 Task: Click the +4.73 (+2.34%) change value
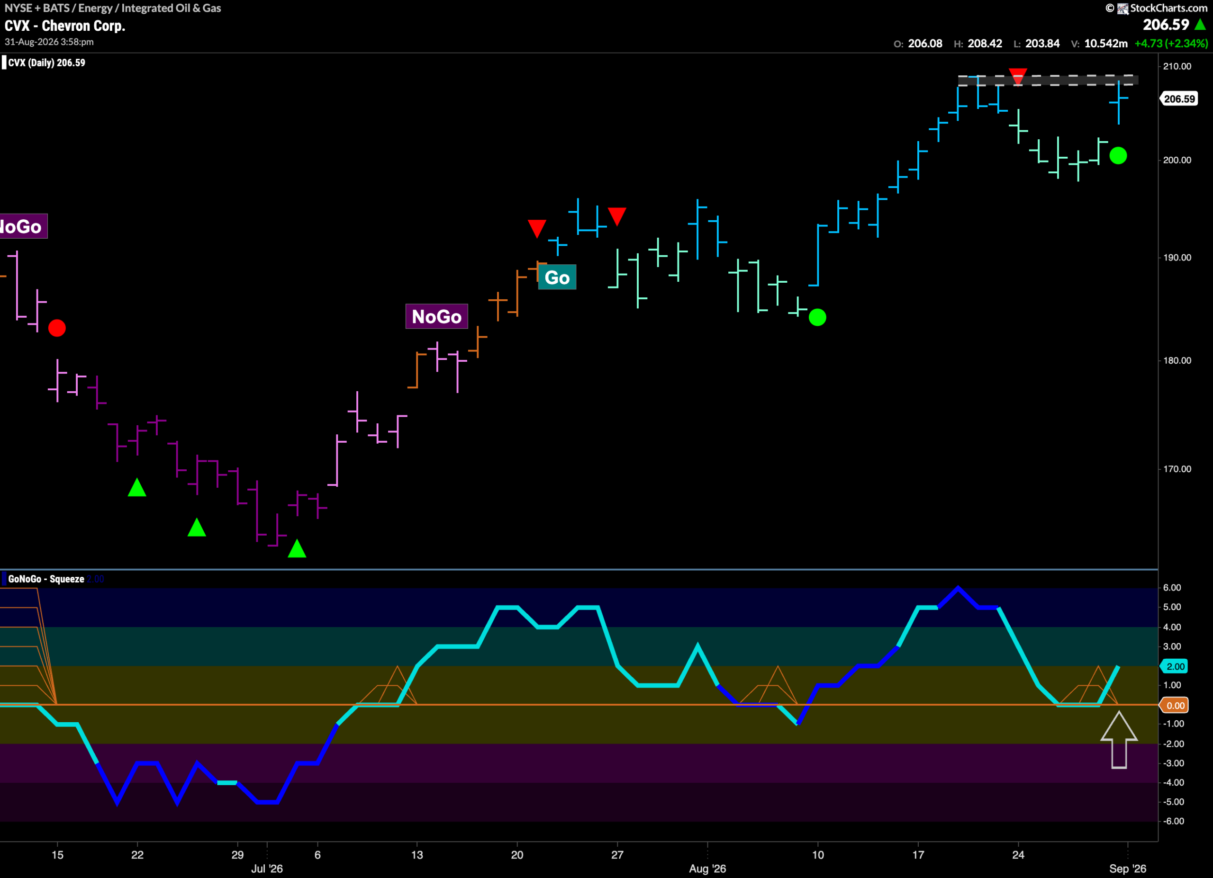tap(1171, 44)
